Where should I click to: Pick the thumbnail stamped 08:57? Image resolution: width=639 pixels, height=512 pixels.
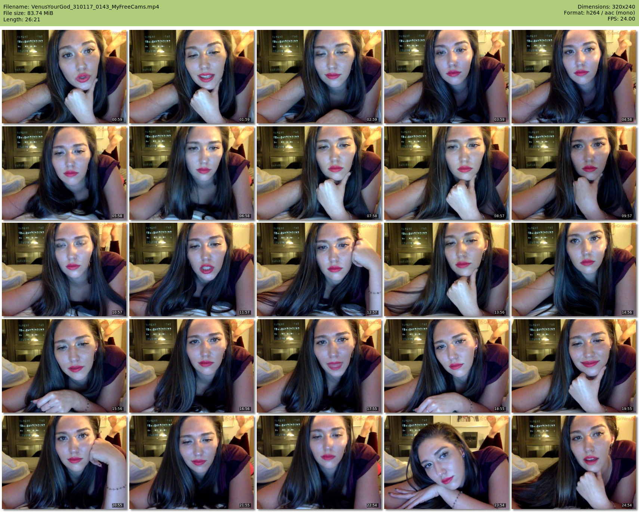(447, 173)
